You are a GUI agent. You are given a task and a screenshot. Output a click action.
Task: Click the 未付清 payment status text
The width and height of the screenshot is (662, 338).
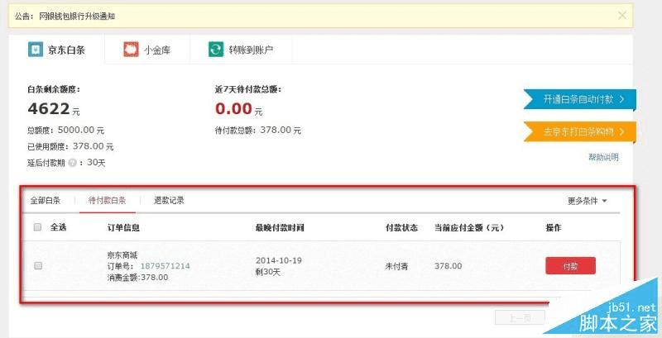tap(396, 266)
